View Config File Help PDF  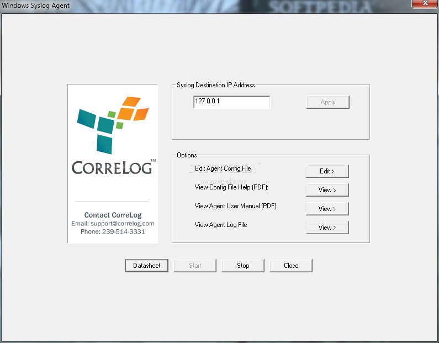point(327,190)
